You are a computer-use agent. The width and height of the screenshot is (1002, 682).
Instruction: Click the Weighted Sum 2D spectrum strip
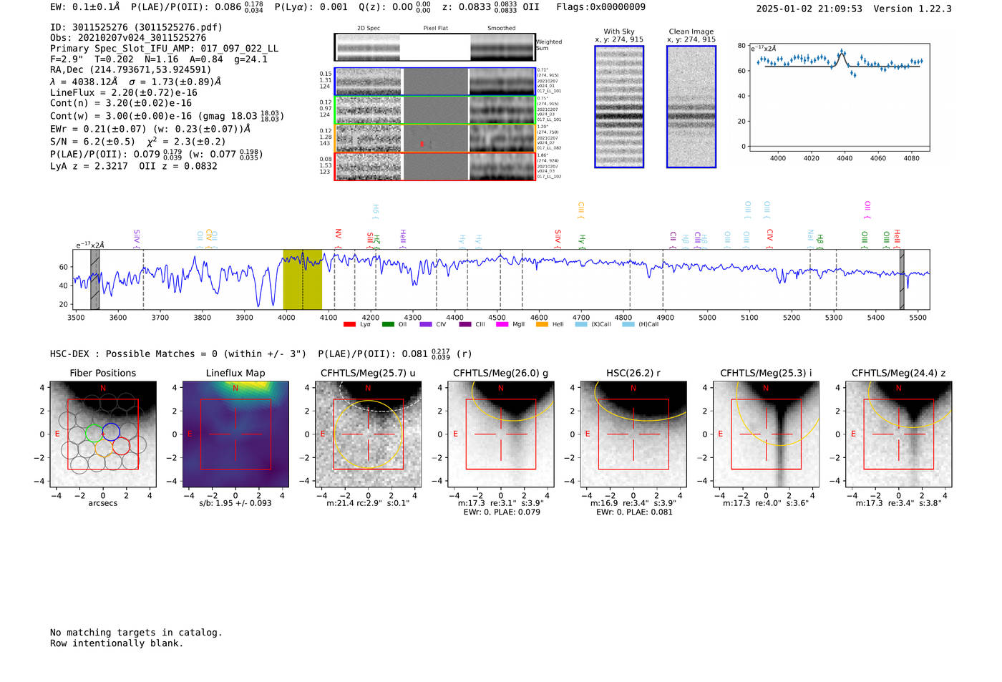(x=435, y=47)
